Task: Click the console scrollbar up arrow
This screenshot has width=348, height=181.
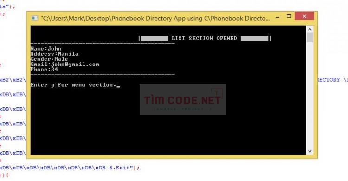Action: click(x=310, y=29)
